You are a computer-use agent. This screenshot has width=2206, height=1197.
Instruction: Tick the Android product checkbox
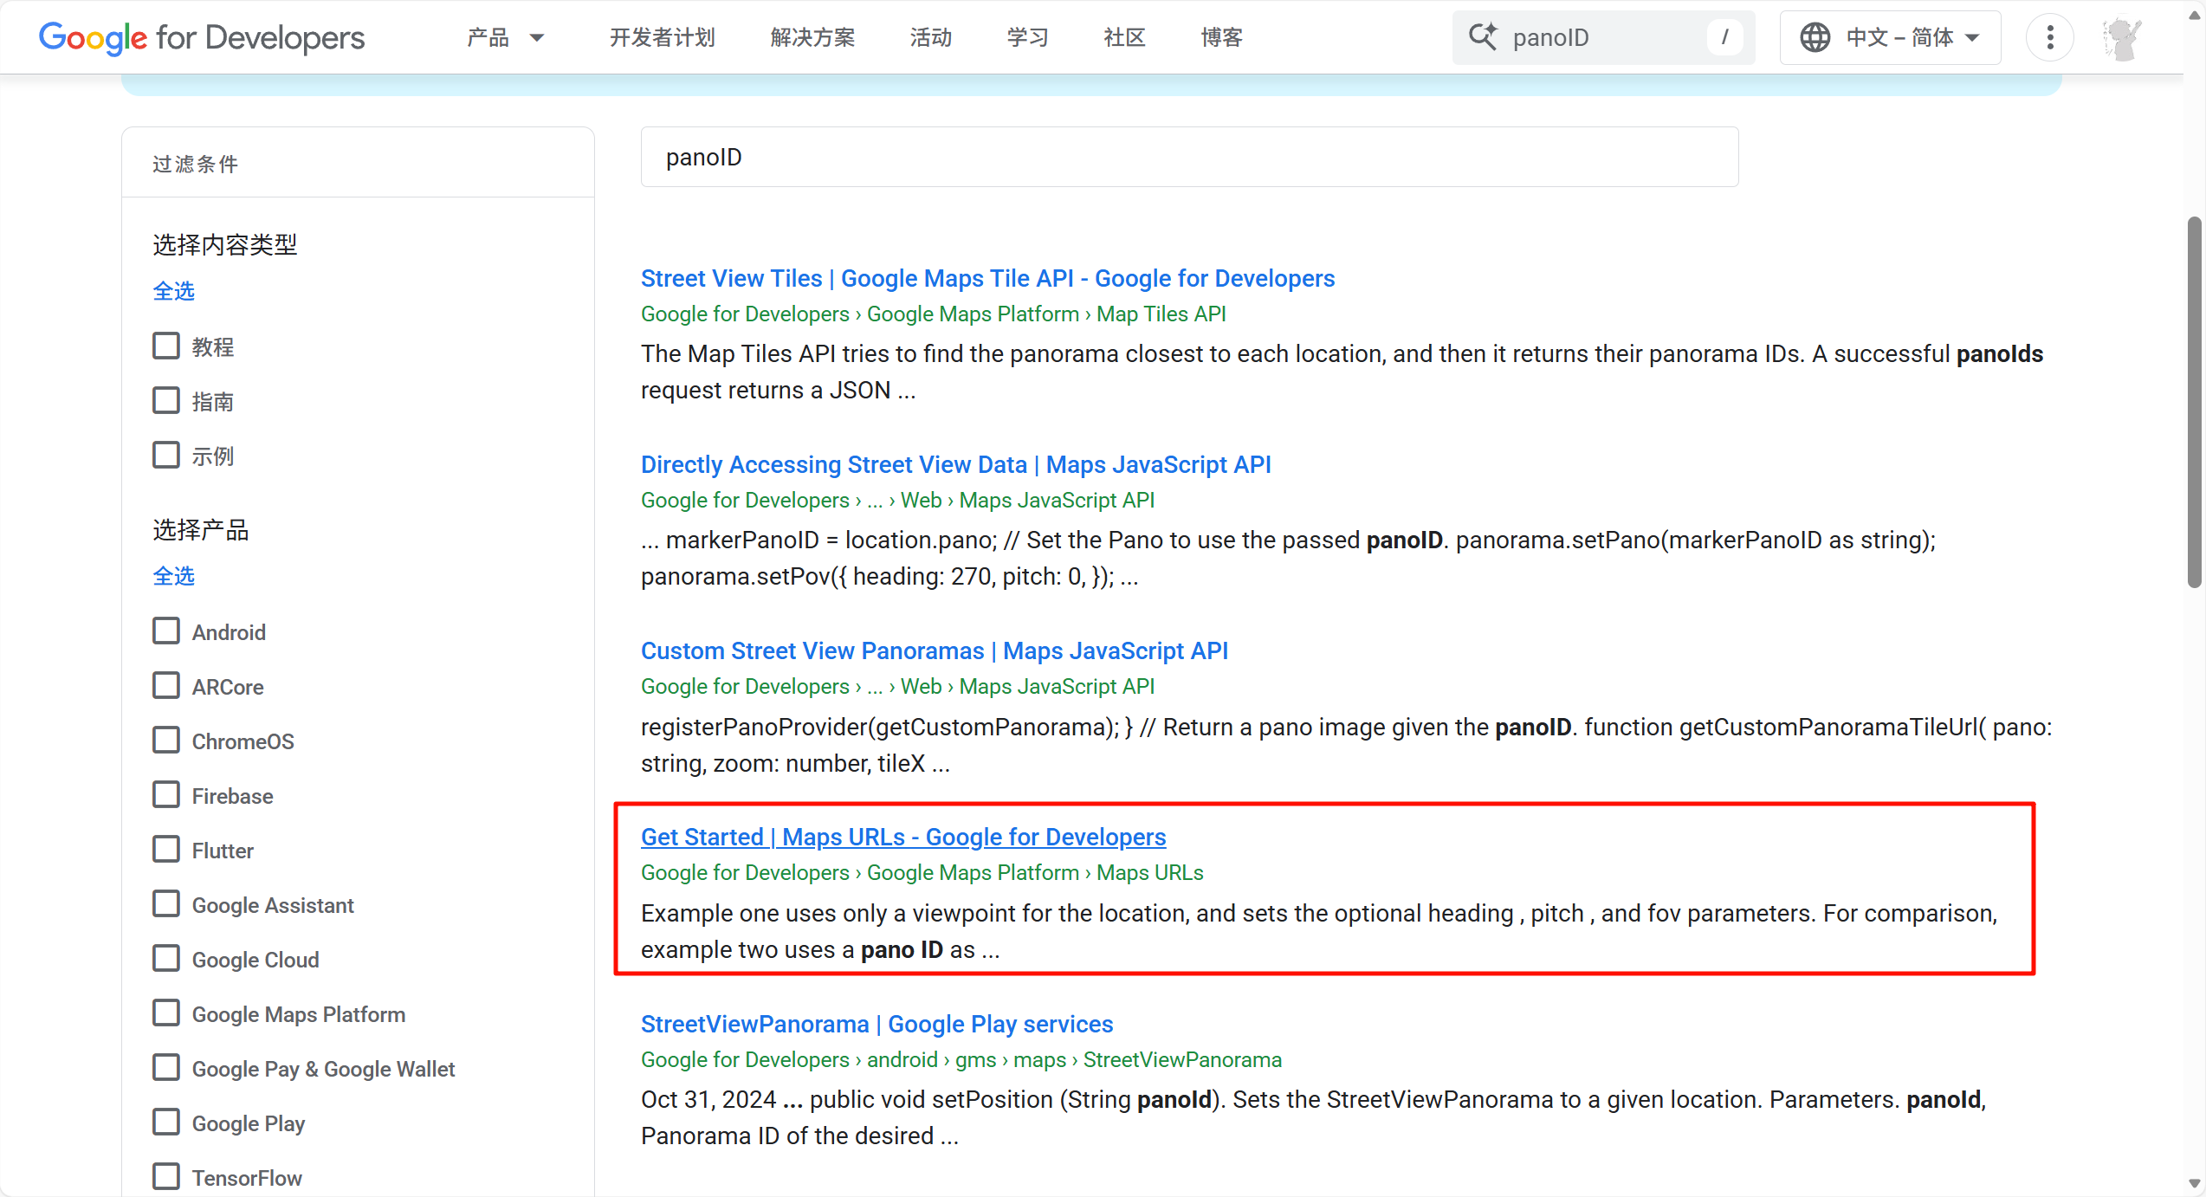click(166, 631)
